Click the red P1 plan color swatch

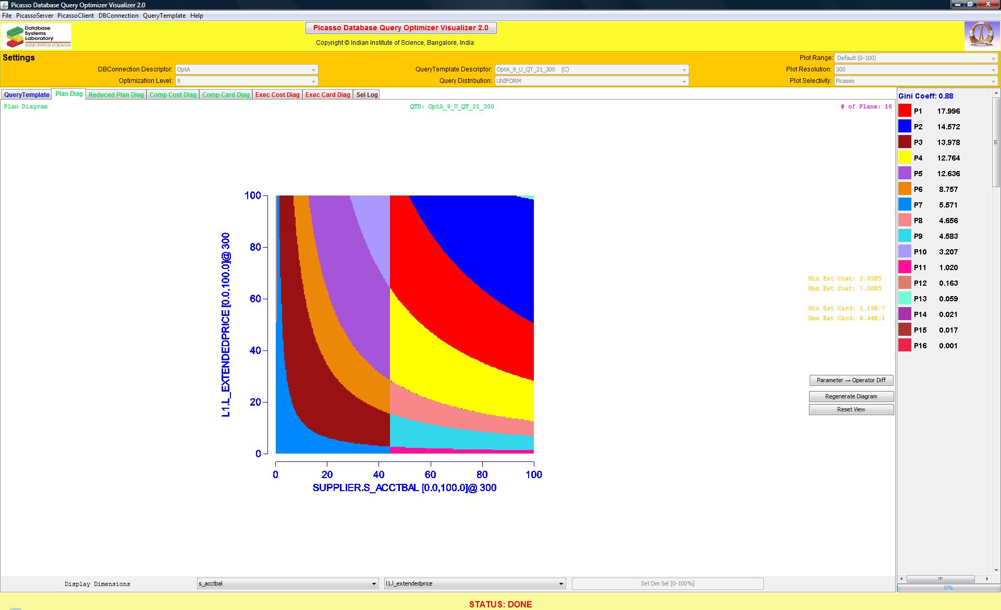(905, 111)
